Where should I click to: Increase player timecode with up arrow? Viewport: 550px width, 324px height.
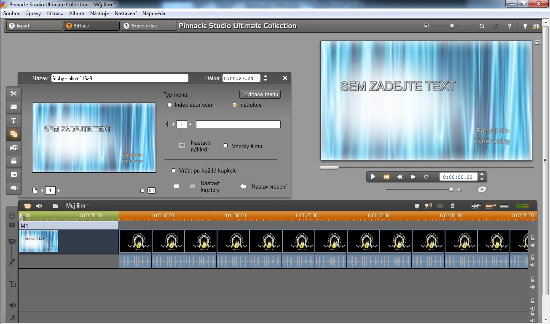(483, 175)
